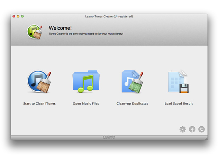218x163 pixels.
Task: Click the "Open Music Files" label
Action: tap(86, 104)
